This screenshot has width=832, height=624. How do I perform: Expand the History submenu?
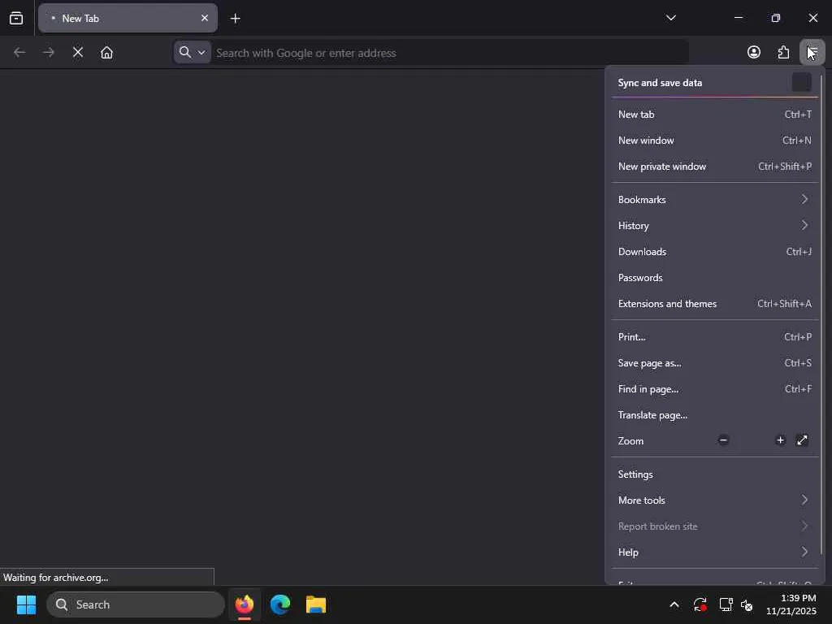click(x=714, y=226)
